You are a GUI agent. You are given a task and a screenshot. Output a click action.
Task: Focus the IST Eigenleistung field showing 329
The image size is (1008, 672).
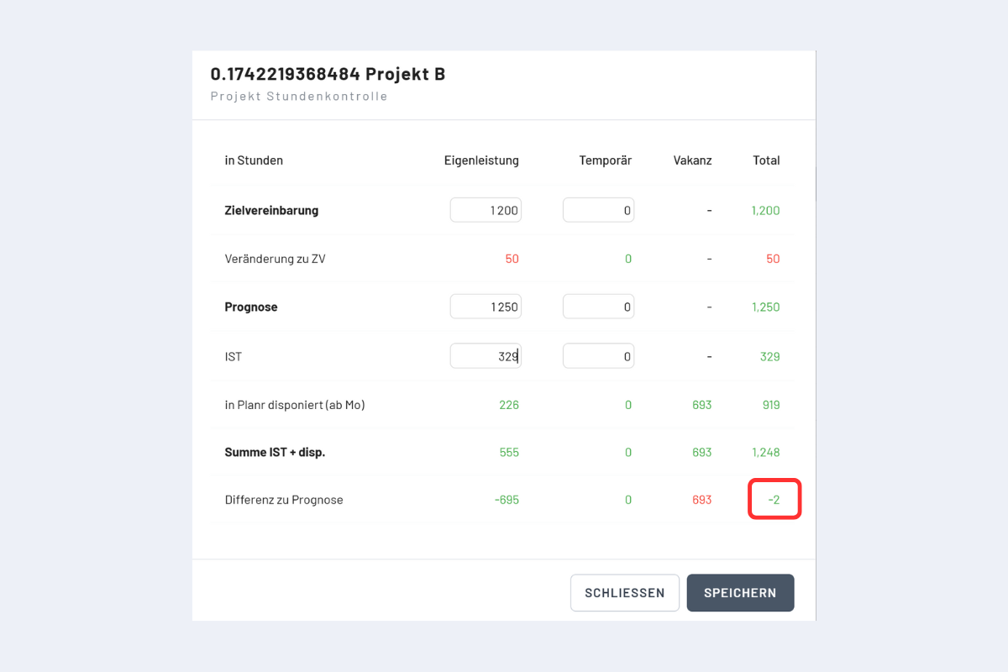tap(486, 356)
